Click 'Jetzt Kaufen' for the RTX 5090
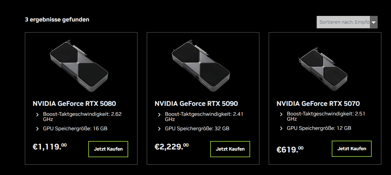Image resolution: width=391 pixels, height=175 pixels. point(230,149)
